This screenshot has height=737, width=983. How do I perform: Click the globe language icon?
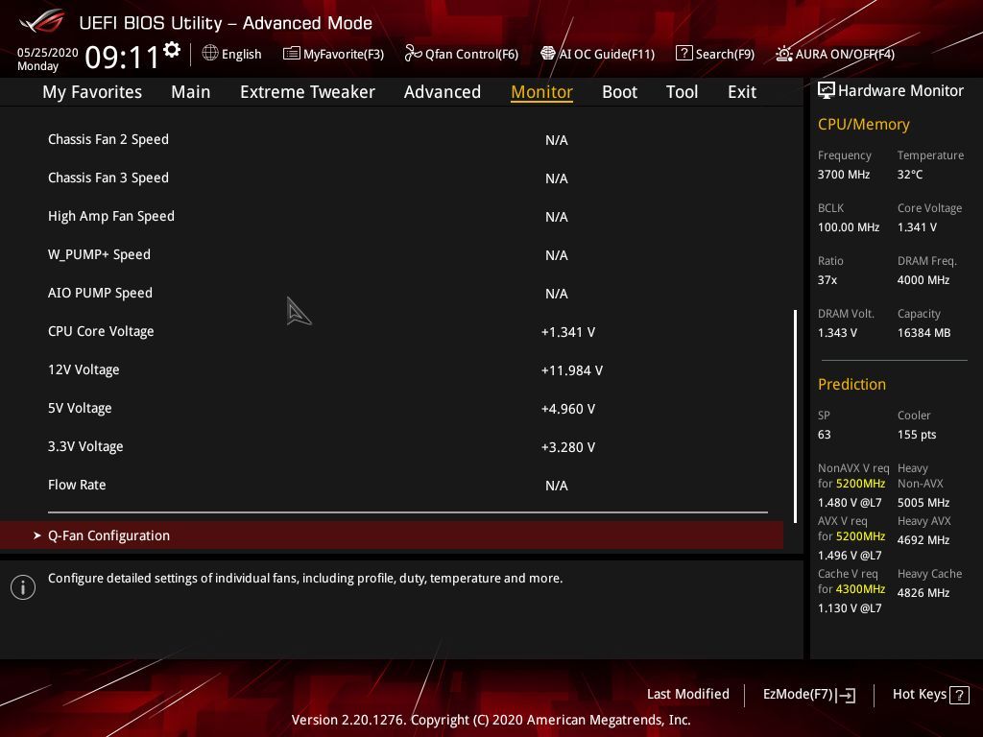[x=210, y=54]
